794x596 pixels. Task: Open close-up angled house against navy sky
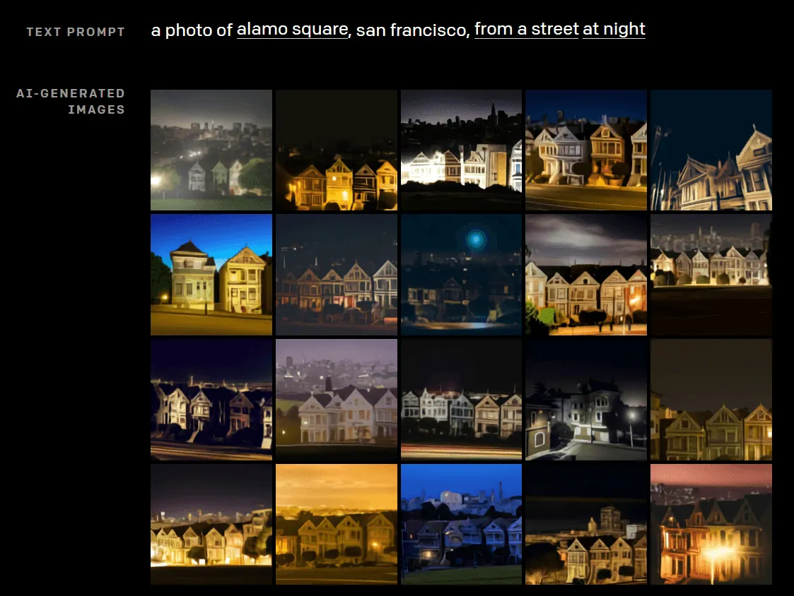click(x=711, y=150)
